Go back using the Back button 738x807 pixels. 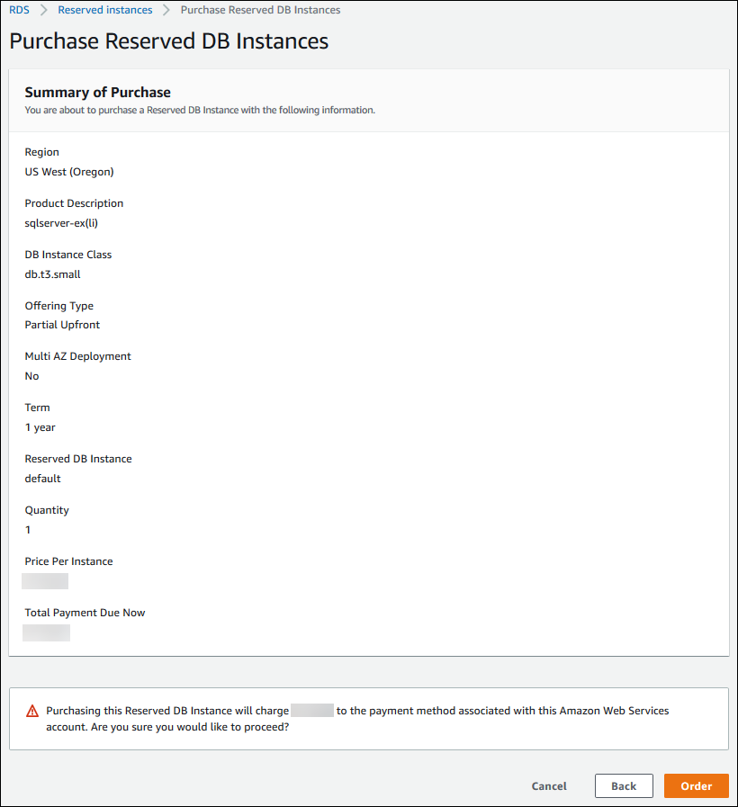[x=624, y=785]
